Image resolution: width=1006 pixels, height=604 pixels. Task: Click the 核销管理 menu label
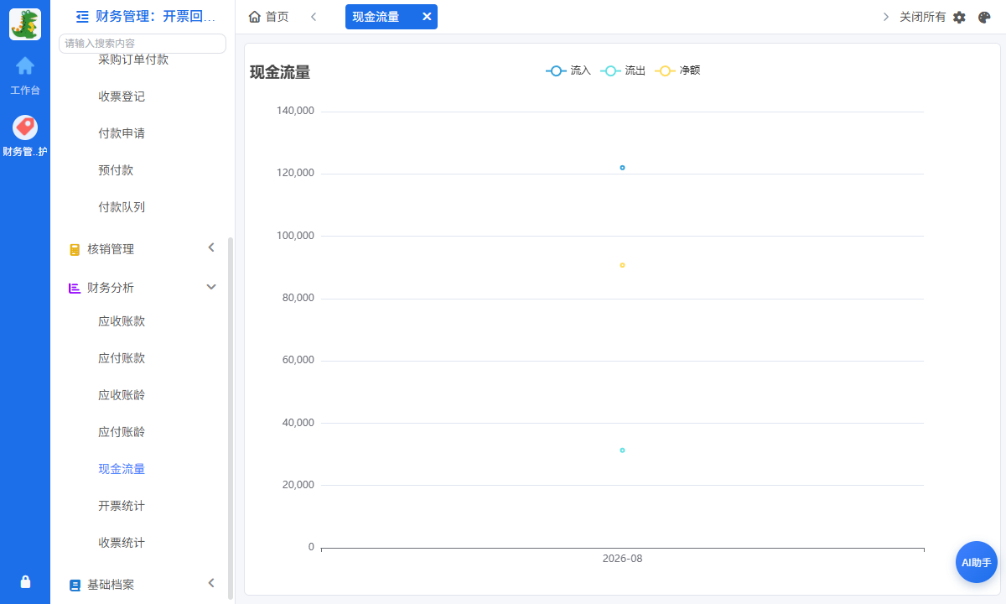(111, 249)
